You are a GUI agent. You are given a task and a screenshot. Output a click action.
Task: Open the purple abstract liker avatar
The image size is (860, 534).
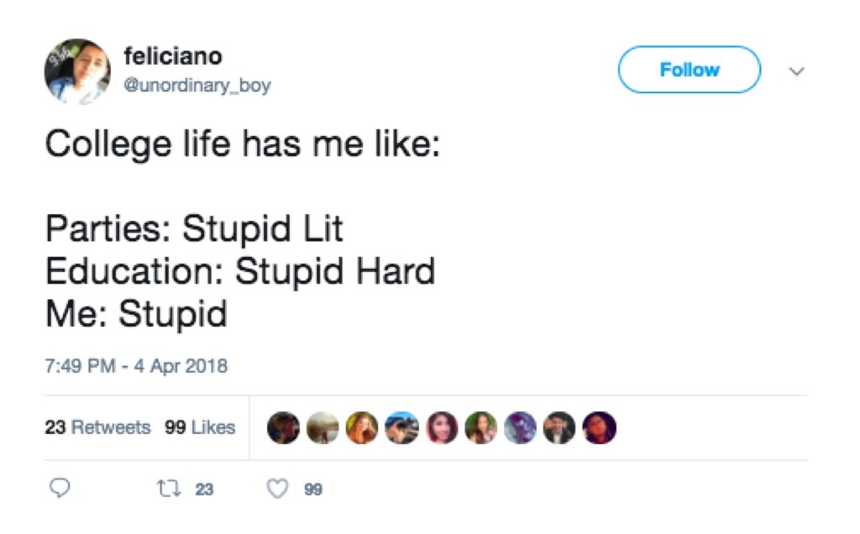click(x=520, y=427)
